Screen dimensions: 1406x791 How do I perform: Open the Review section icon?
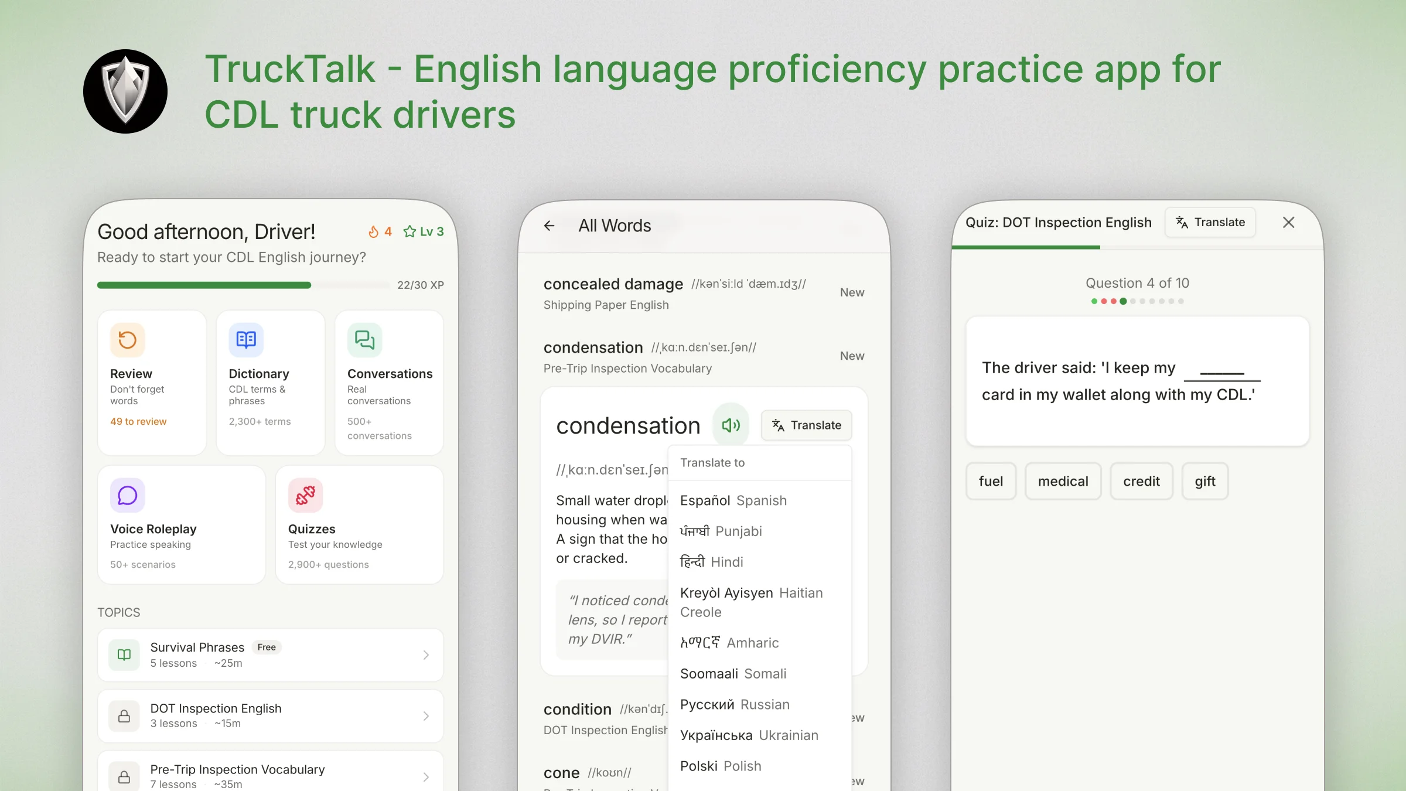pyautogui.click(x=127, y=339)
